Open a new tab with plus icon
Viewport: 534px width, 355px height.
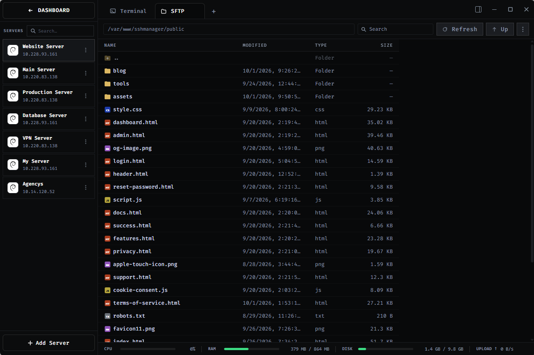[x=213, y=11]
